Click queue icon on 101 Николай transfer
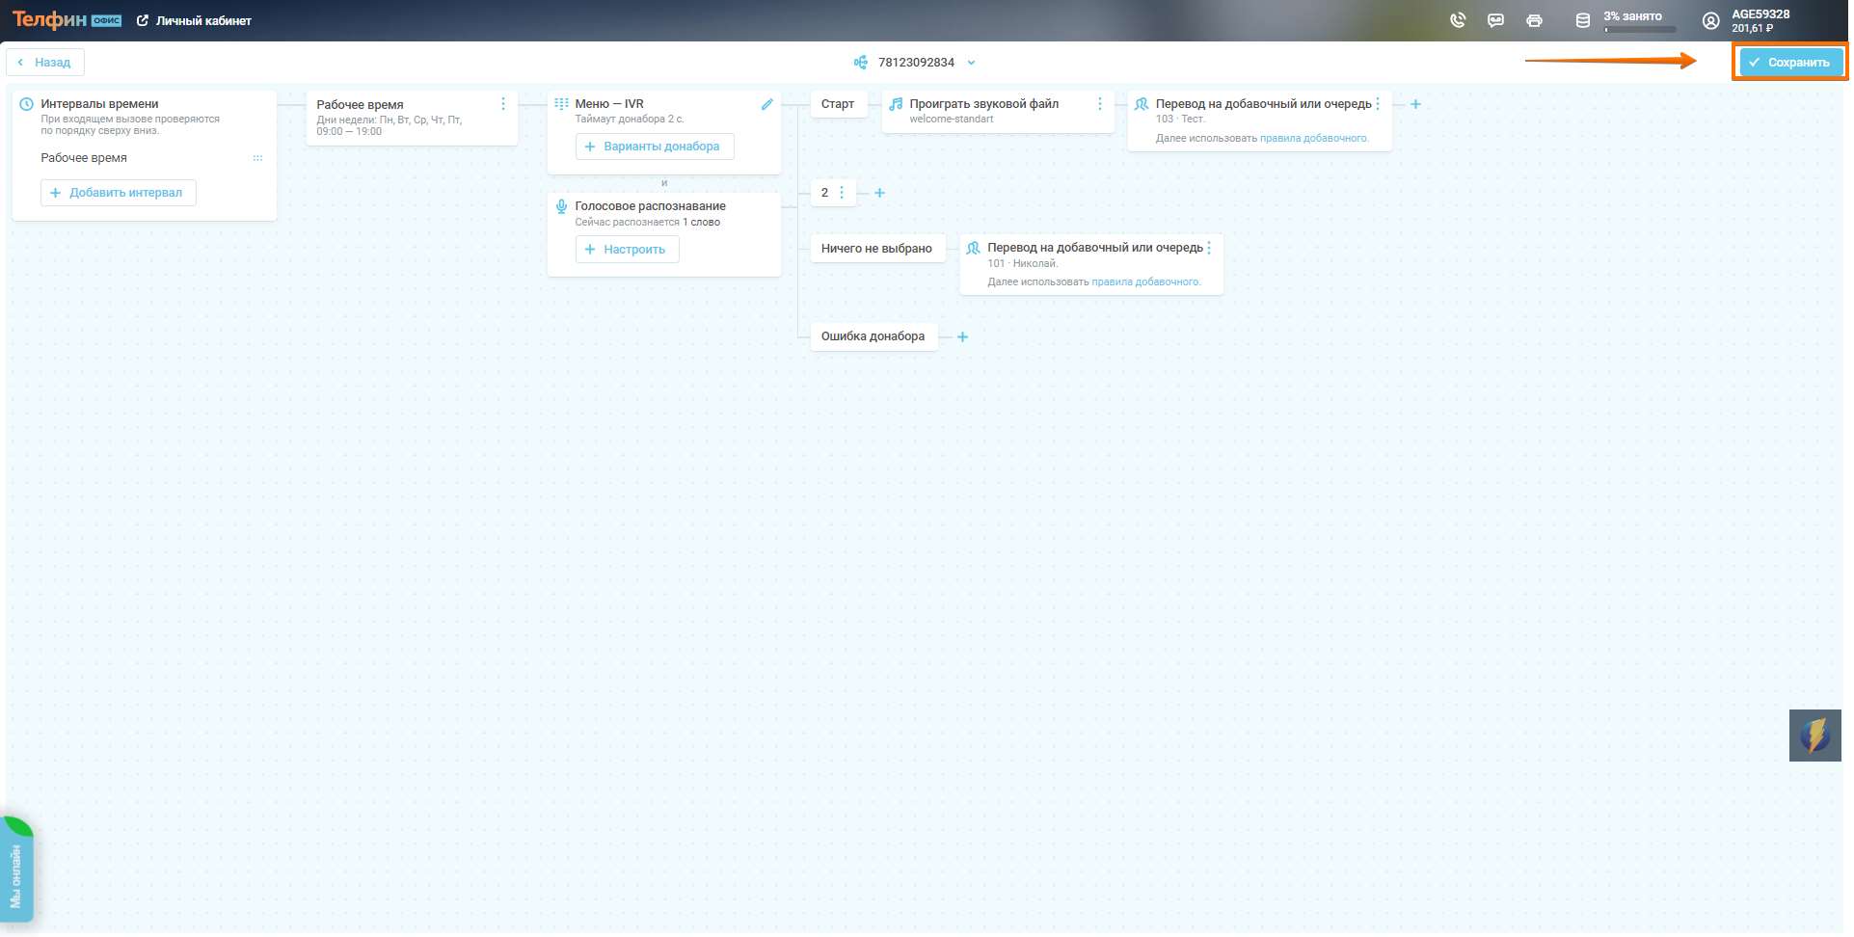This screenshot has width=1854, height=937. click(974, 249)
